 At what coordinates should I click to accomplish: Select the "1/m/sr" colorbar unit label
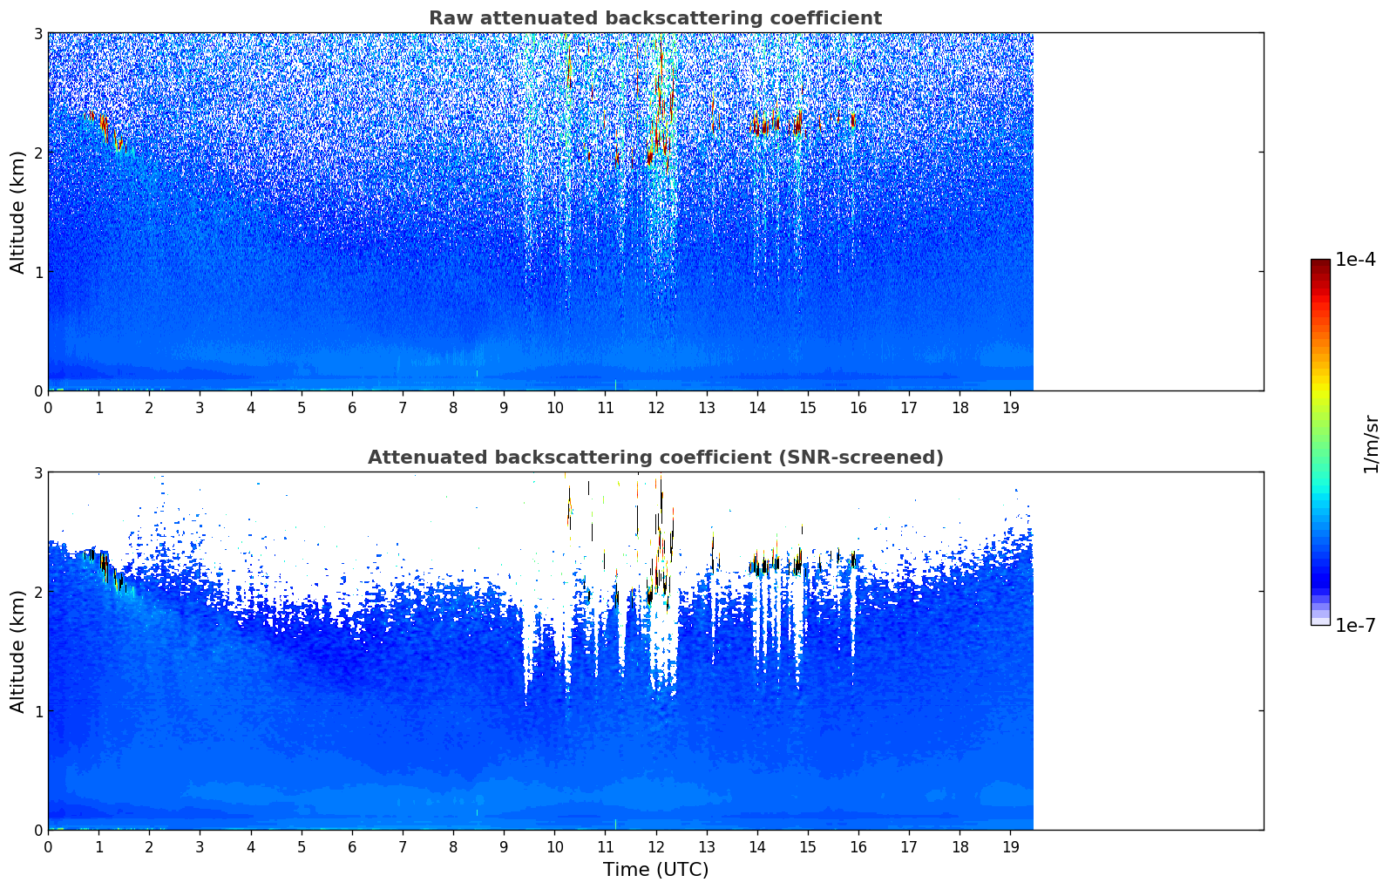[x=1372, y=444]
